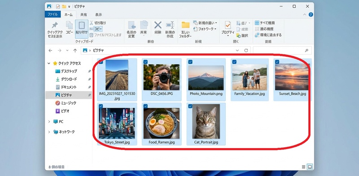This screenshot has height=176, width=359.
Task: Select ピクチャ in the sidebar
Action: click(69, 95)
